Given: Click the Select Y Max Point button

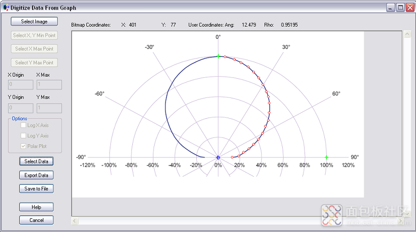Looking at the screenshot, I should click(x=34, y=62).
